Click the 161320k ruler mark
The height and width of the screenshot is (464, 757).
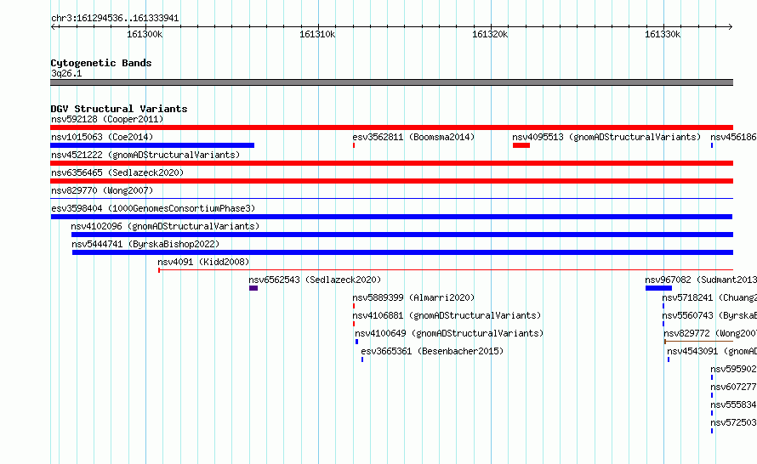click(x=490, y=34)
